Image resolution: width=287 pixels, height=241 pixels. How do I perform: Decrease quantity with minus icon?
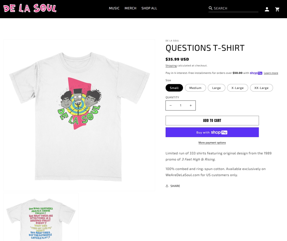point(171,106)
